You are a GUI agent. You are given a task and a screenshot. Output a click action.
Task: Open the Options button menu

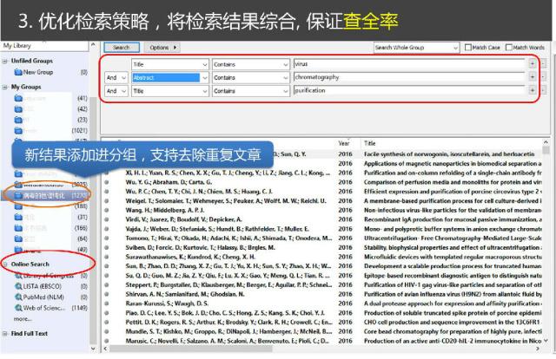pyautogui.click(x=162, y=48)
